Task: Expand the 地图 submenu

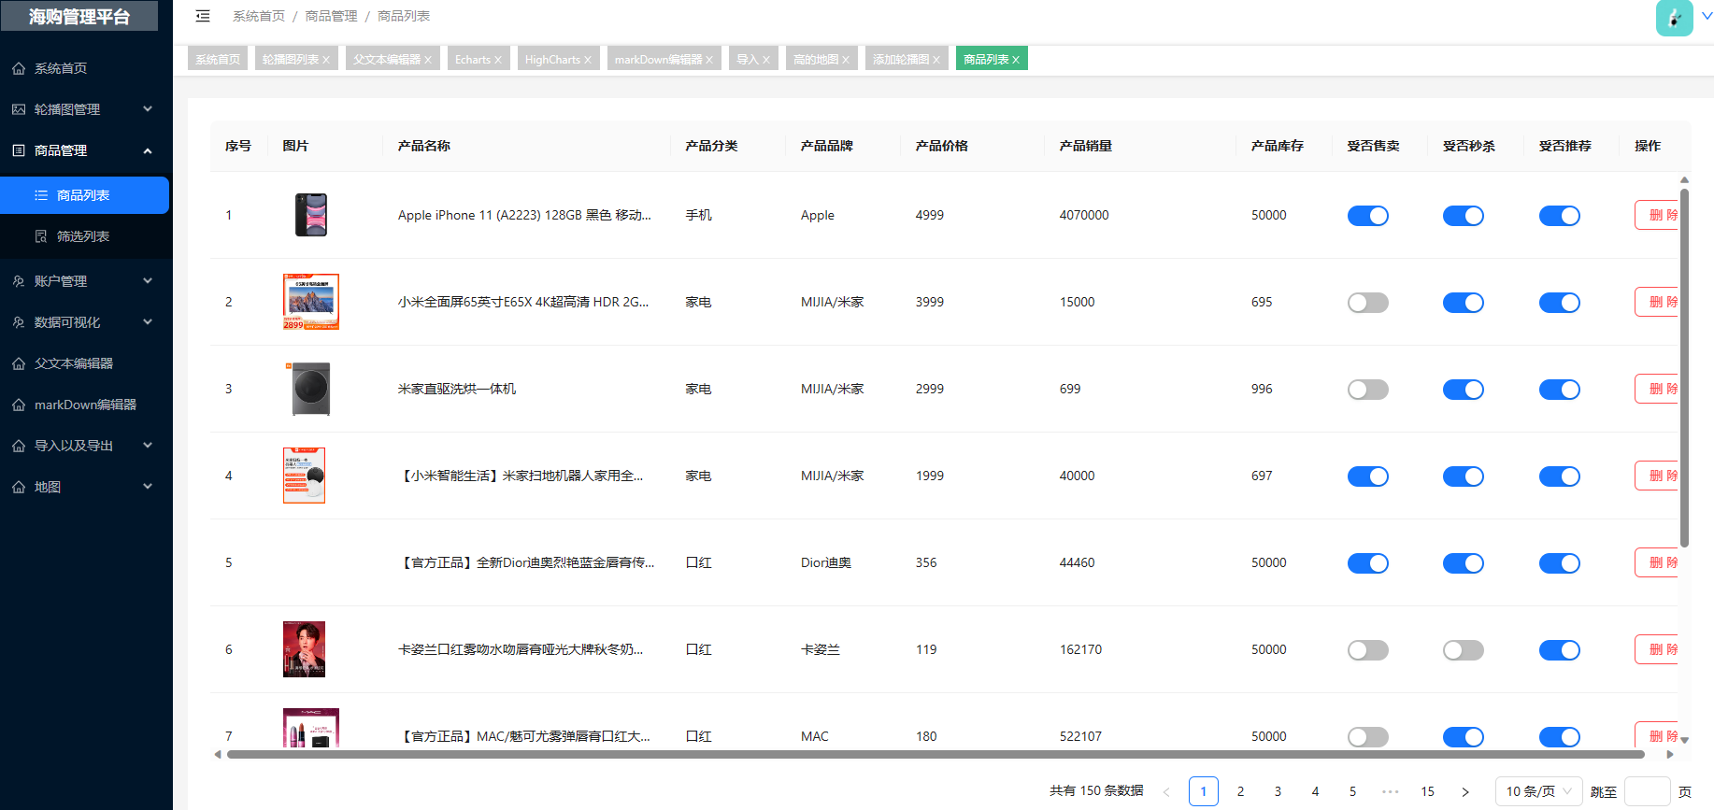Action: pyautogui.click(x=148, y=487)
